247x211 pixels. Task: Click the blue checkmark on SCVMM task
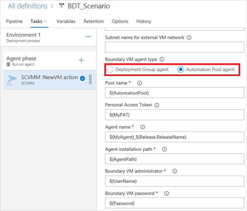[82, 78]
